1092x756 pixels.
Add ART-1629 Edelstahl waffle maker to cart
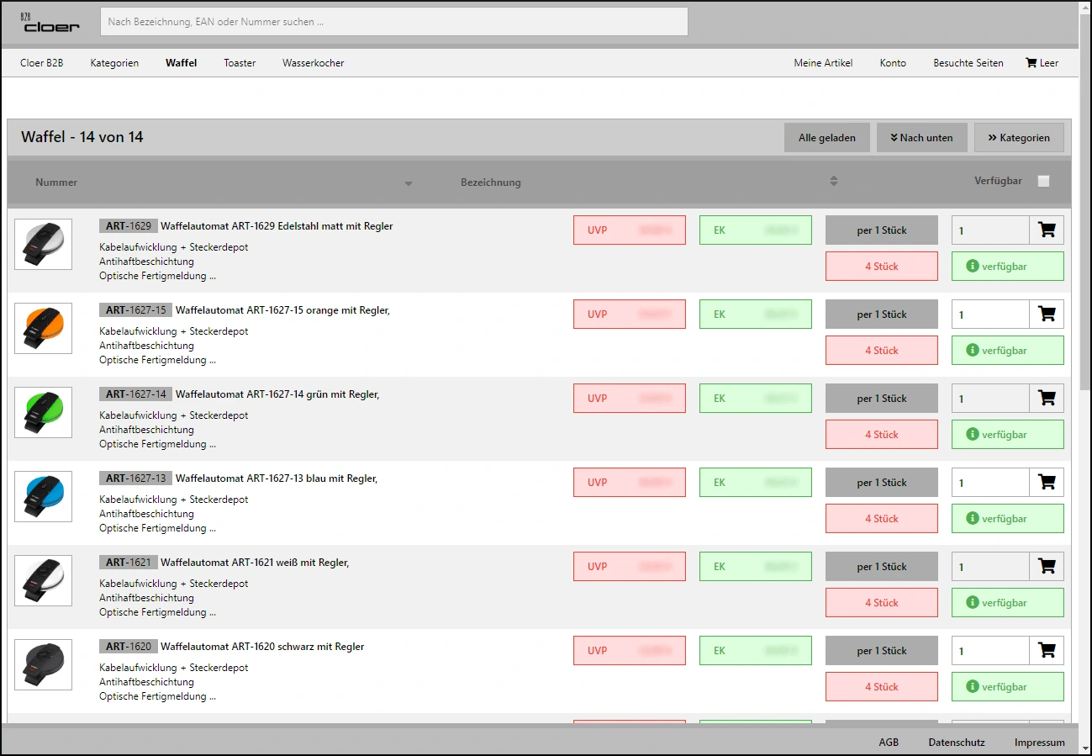[x=1047, y=230]
